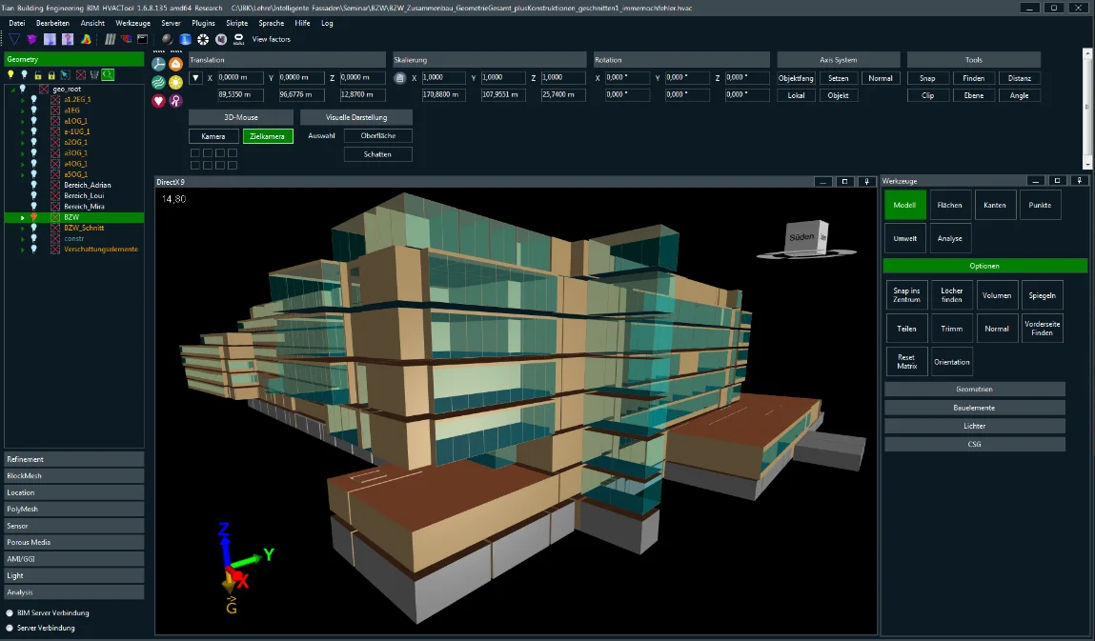Click the orange house round icon
1095x641 pixels.
click(x=176, y=64)
